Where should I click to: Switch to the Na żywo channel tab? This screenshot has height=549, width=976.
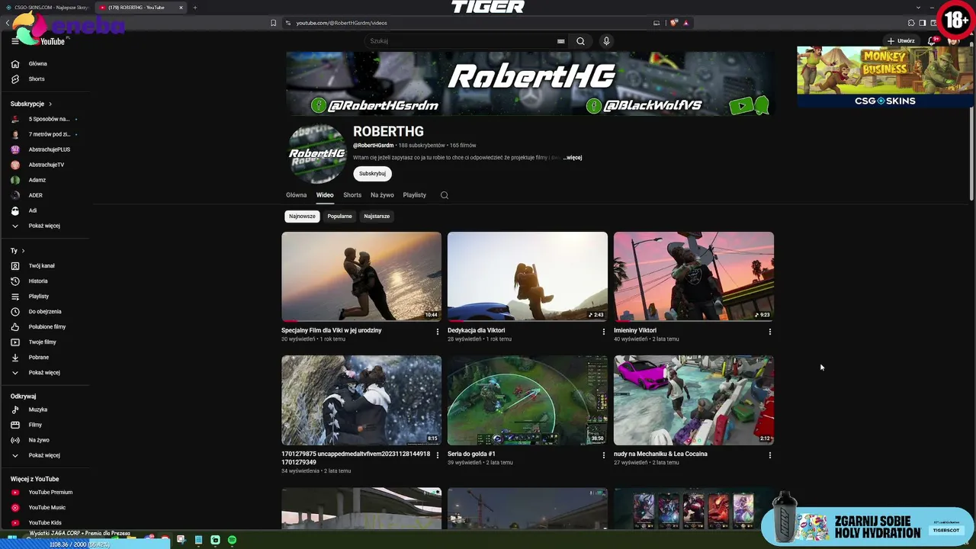point(382,195)
